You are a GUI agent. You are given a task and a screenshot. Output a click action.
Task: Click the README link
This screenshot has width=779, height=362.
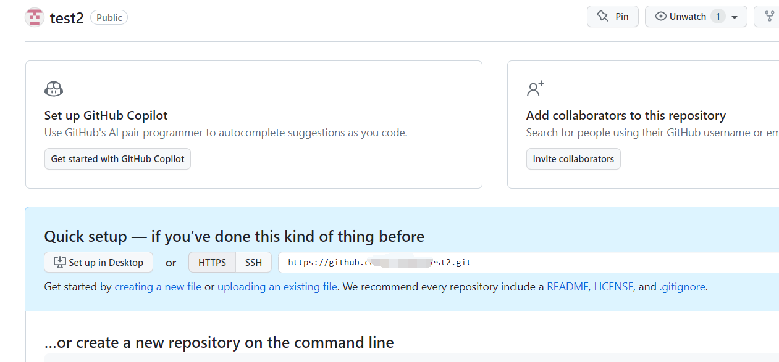568,287
